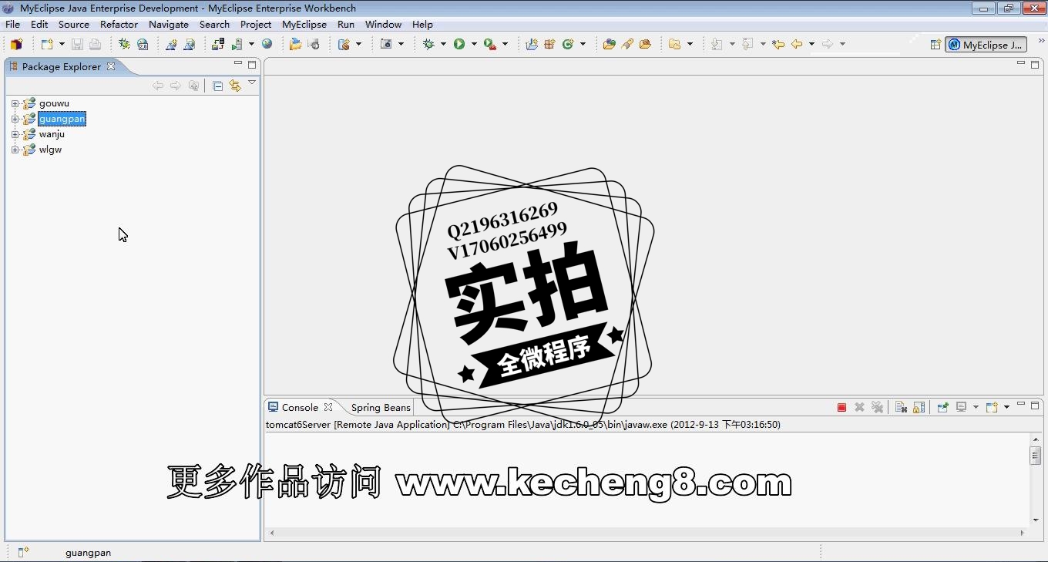This screenshot has width=1048, height=562.
Task: Open the Debug dropdown arrow
Action: 443,44
